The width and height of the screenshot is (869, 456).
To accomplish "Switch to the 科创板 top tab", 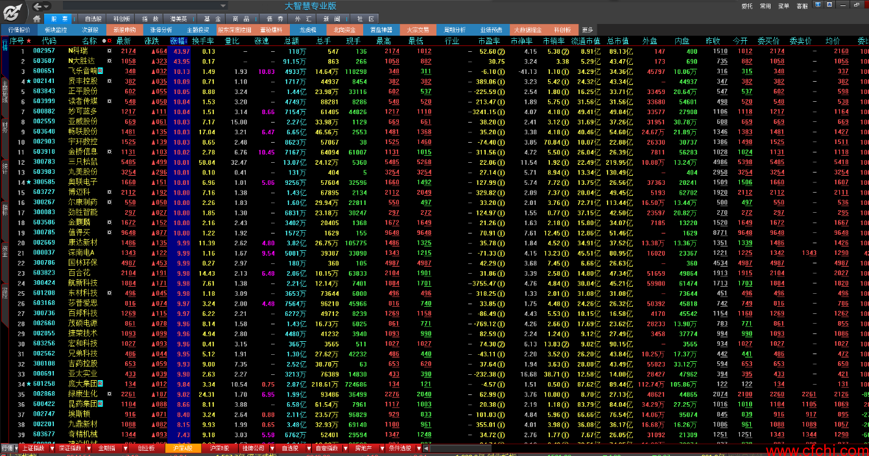I will click(121, 19).
